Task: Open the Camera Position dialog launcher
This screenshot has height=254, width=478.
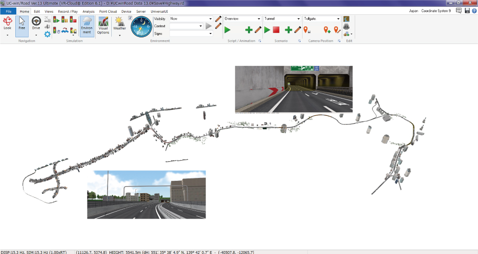Action: pos(339,41)
